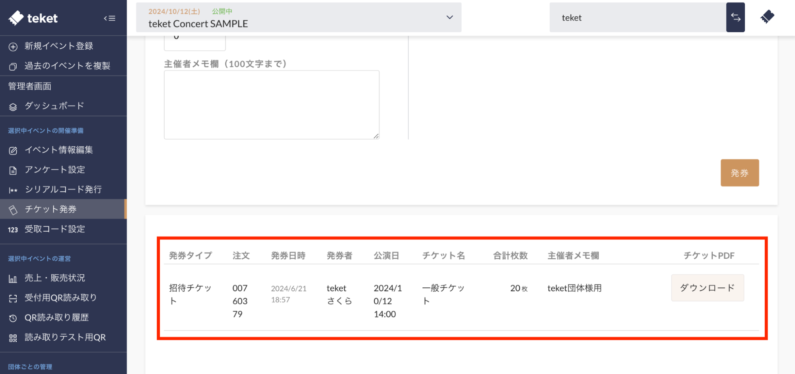Click 選択中イベントの運営 section heading
Viewport: 795px width, 374px height.
(39, 259)
